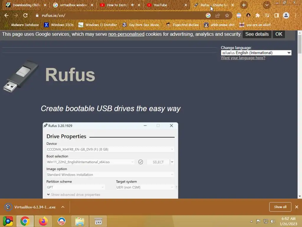
Task: Open the Extensions puzzle icon
Action: (x=257, y=15)
